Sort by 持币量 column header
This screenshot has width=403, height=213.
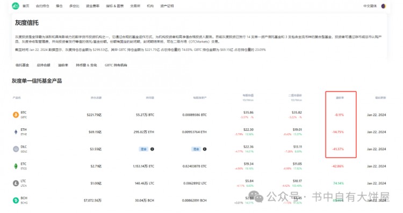tap(150, 98)
